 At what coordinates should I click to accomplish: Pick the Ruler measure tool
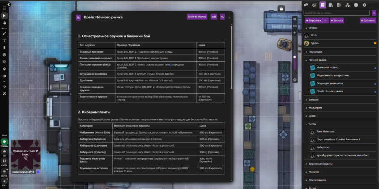click(x=4, y=47)
